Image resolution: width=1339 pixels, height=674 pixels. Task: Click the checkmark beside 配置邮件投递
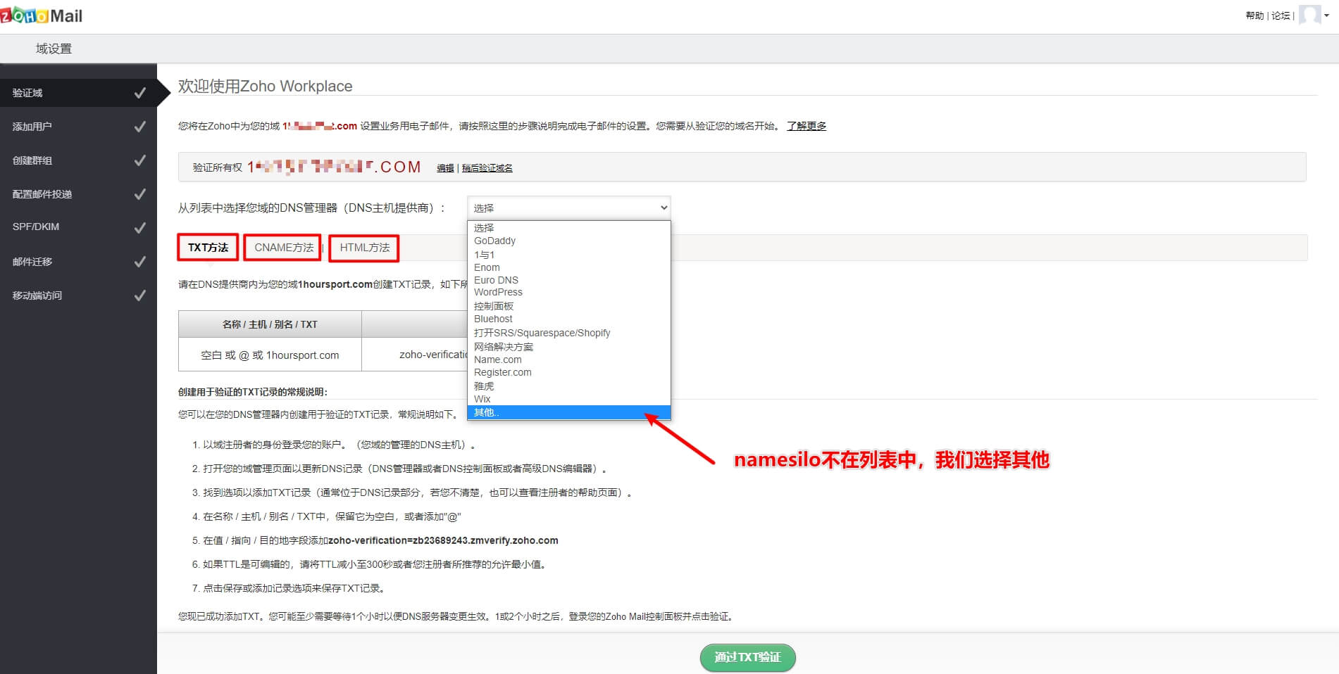tap(141, 193)
